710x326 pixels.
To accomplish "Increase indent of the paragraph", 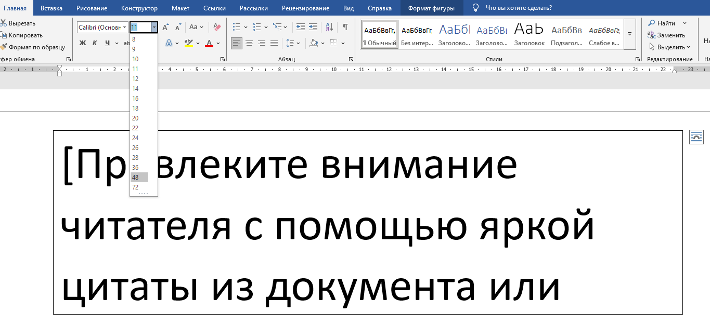I will coord(312,25).
